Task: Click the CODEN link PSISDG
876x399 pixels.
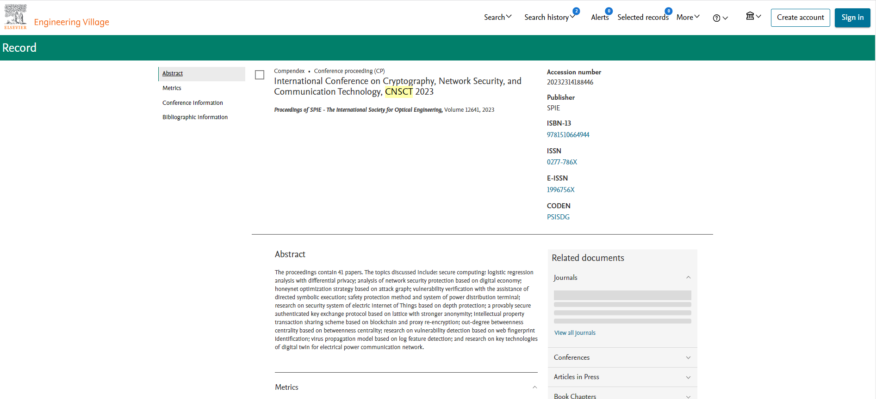Action: coord(558,217)
